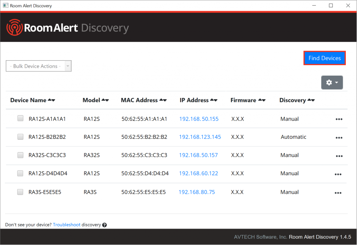The image size is (357, 245).
Task: Click the 192.168.80.75 IP address
Action: point(197,192)
